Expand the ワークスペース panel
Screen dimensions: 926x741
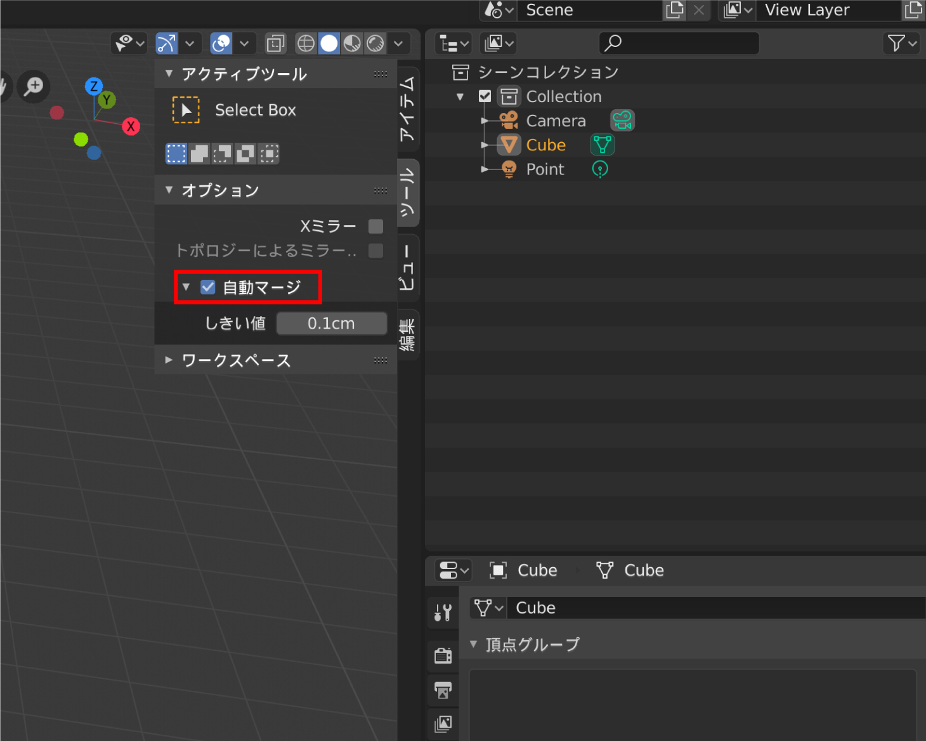tap(169, 360)
